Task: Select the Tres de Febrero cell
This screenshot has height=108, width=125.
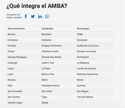Action: pos(85,97)
